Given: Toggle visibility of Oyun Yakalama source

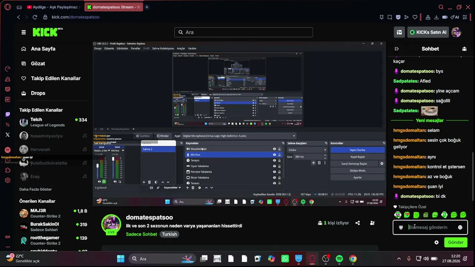Looking at the screenshot, I should click(x=275, y=166).
